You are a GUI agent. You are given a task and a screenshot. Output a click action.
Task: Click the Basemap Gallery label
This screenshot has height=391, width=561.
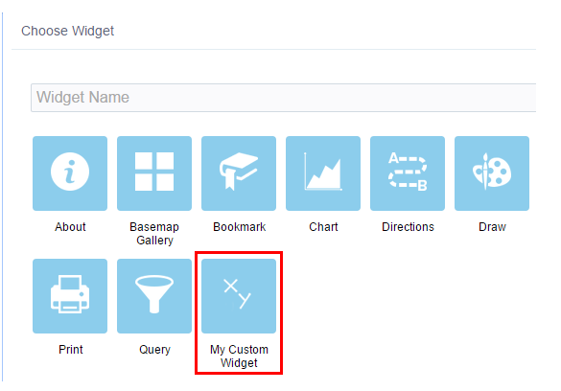click(x=154, y=234)
